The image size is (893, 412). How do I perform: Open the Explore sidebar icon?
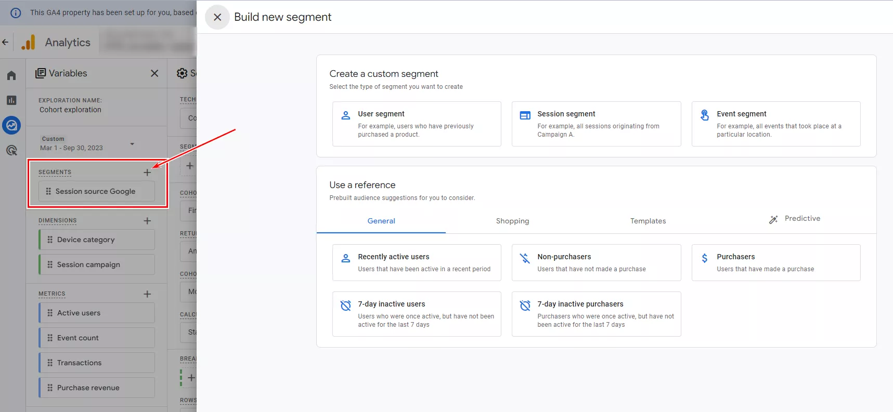tap(11, 125)
